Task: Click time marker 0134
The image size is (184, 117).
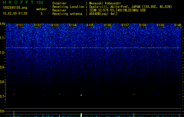Action: click(73, 25)
